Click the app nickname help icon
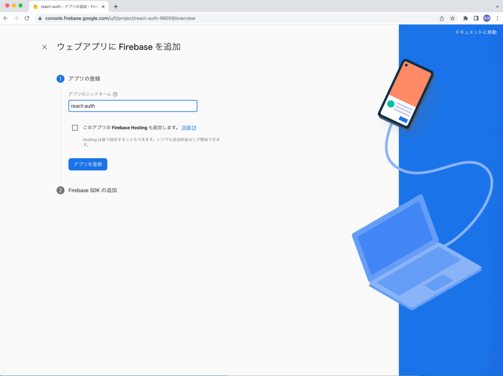The image size is (503, 376). point(115,94)
